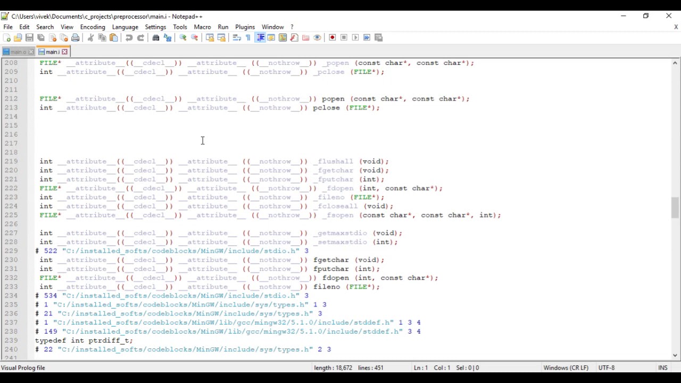Open the File menu
681x383 pixels.
pyautogui.click(x=8, y=27)
